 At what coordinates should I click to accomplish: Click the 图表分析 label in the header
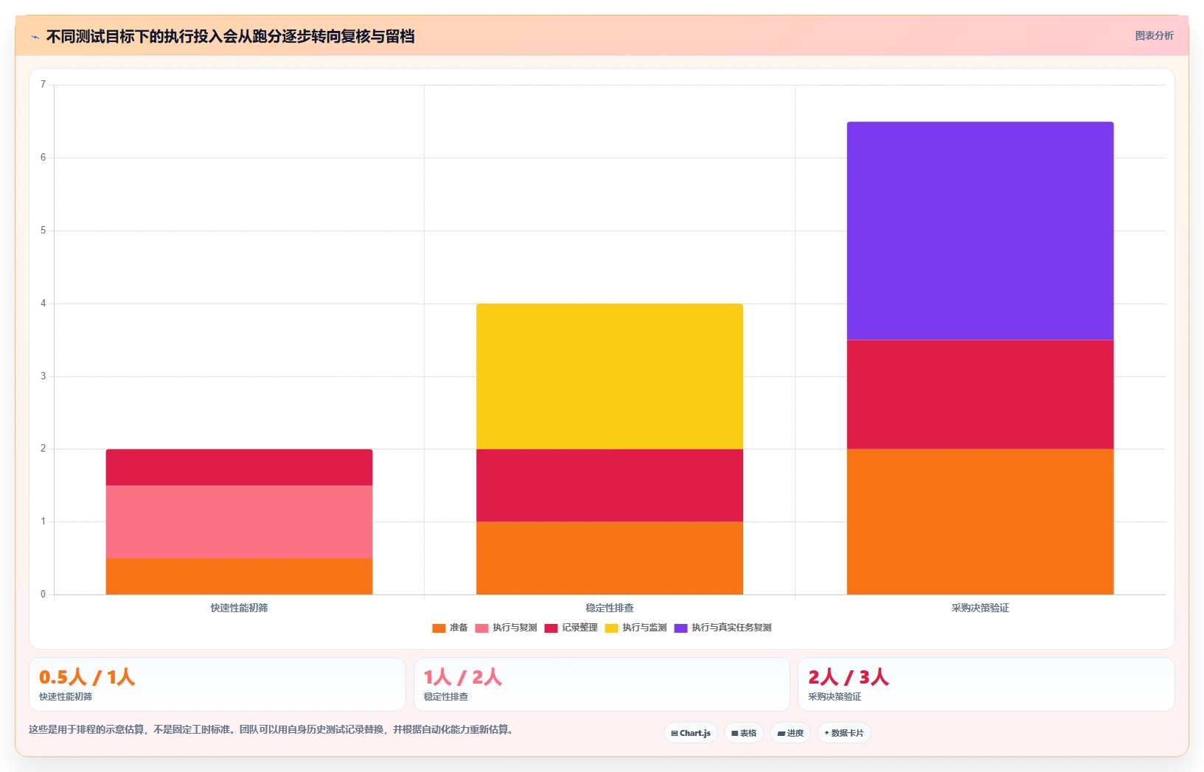(1154, 35)
